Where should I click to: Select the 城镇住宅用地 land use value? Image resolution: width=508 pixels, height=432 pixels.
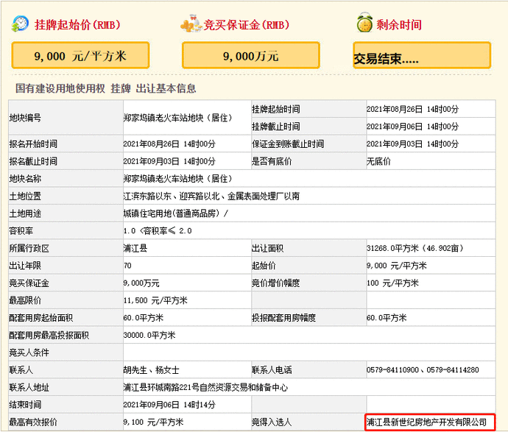pos(176,213)
